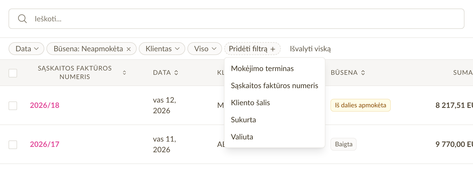The width and height of the screenshot is (473, 172).
Task: Remove the Būsena: Neapmokėta filter
Action: click(x=129, y=49)
